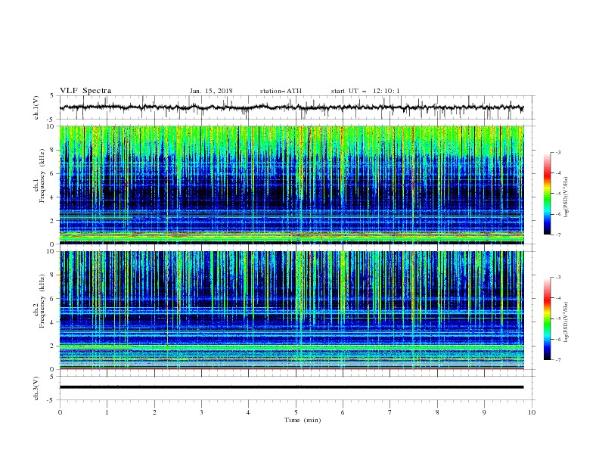Click the ch.1 waveform trace panel

(296, 107)
